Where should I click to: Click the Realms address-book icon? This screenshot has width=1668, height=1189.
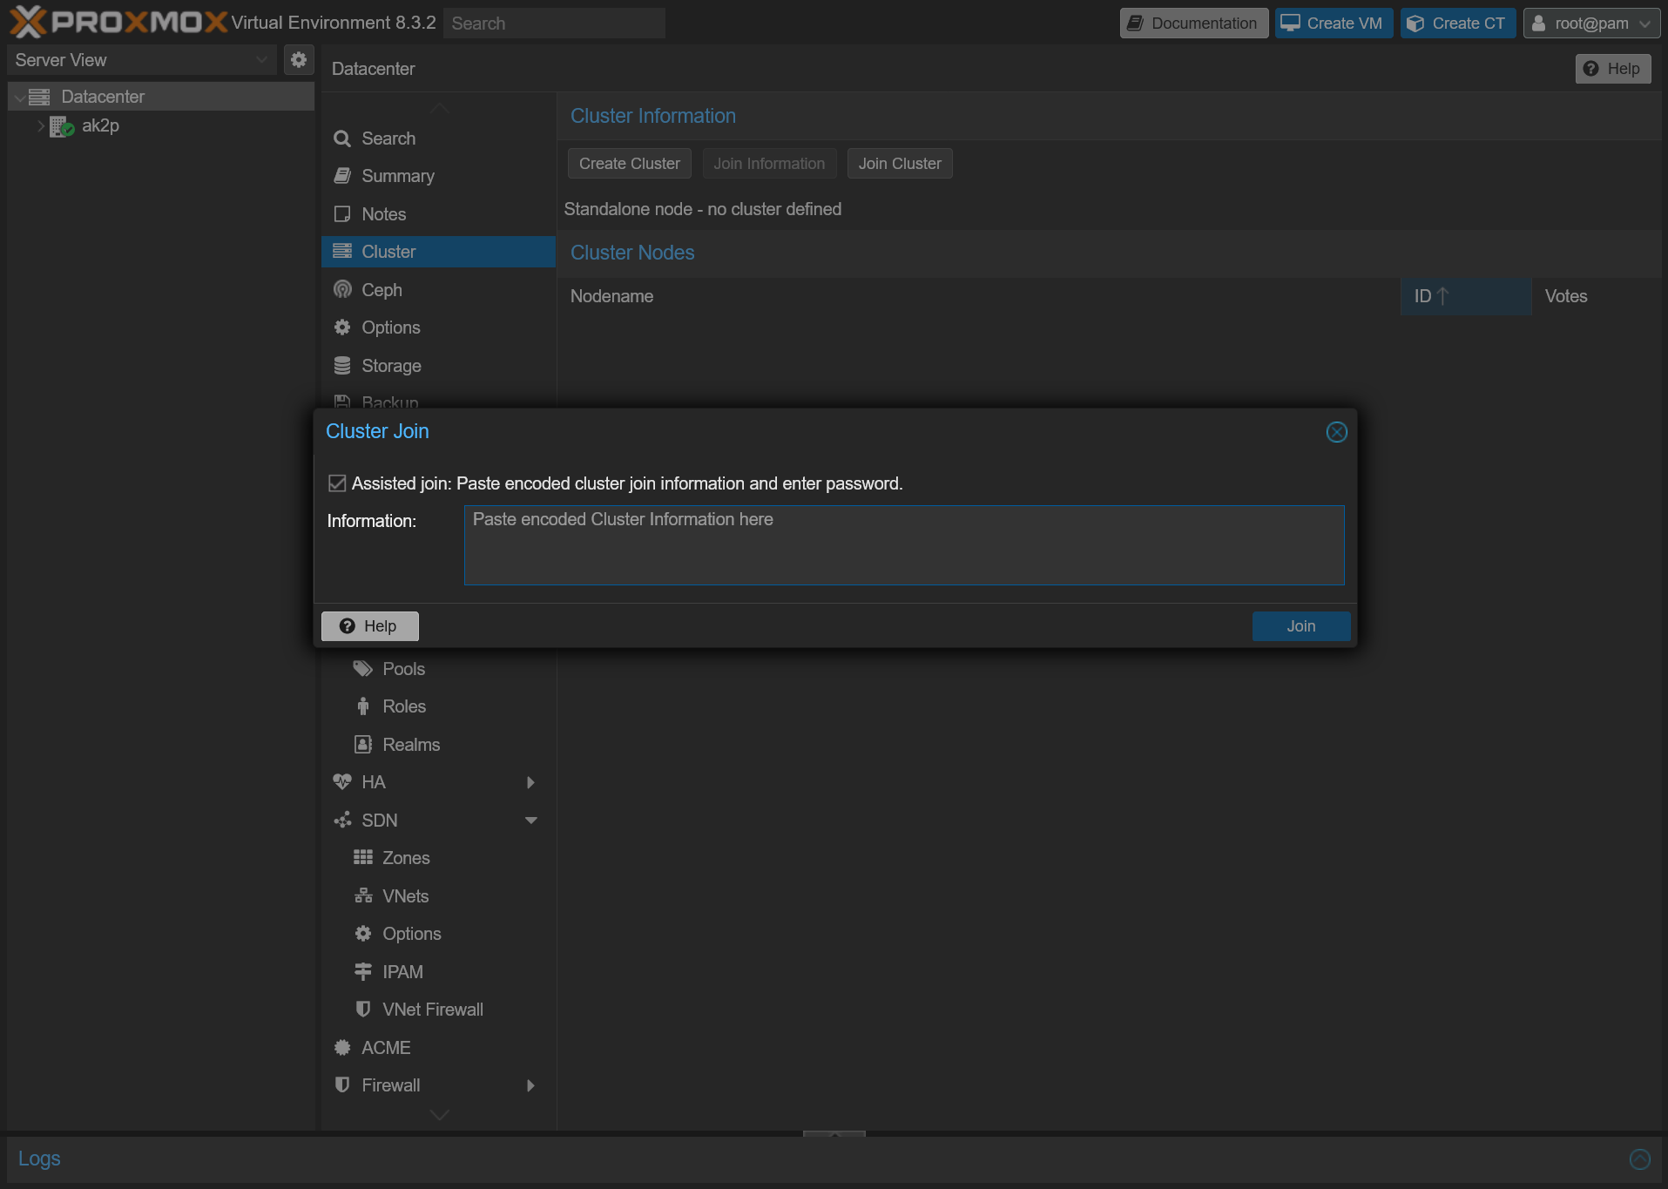pos(363,745)
